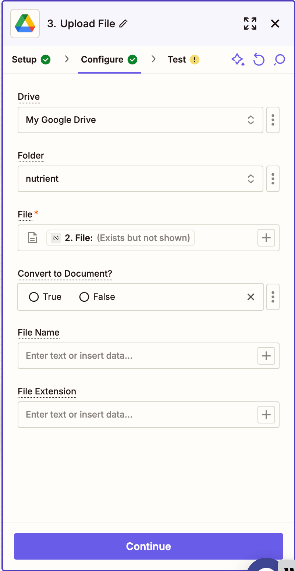
Task: Select the True radio button
Action: point(34,297)
